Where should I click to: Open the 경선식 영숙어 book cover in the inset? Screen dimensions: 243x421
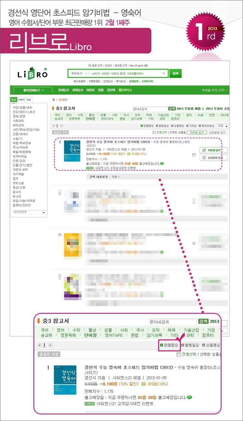point(65,380)
